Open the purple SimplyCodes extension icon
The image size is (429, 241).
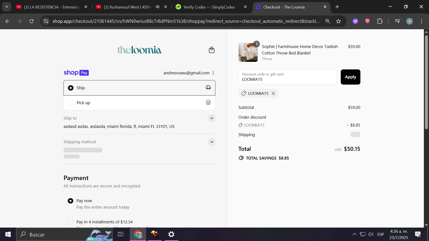coord(355,21)
